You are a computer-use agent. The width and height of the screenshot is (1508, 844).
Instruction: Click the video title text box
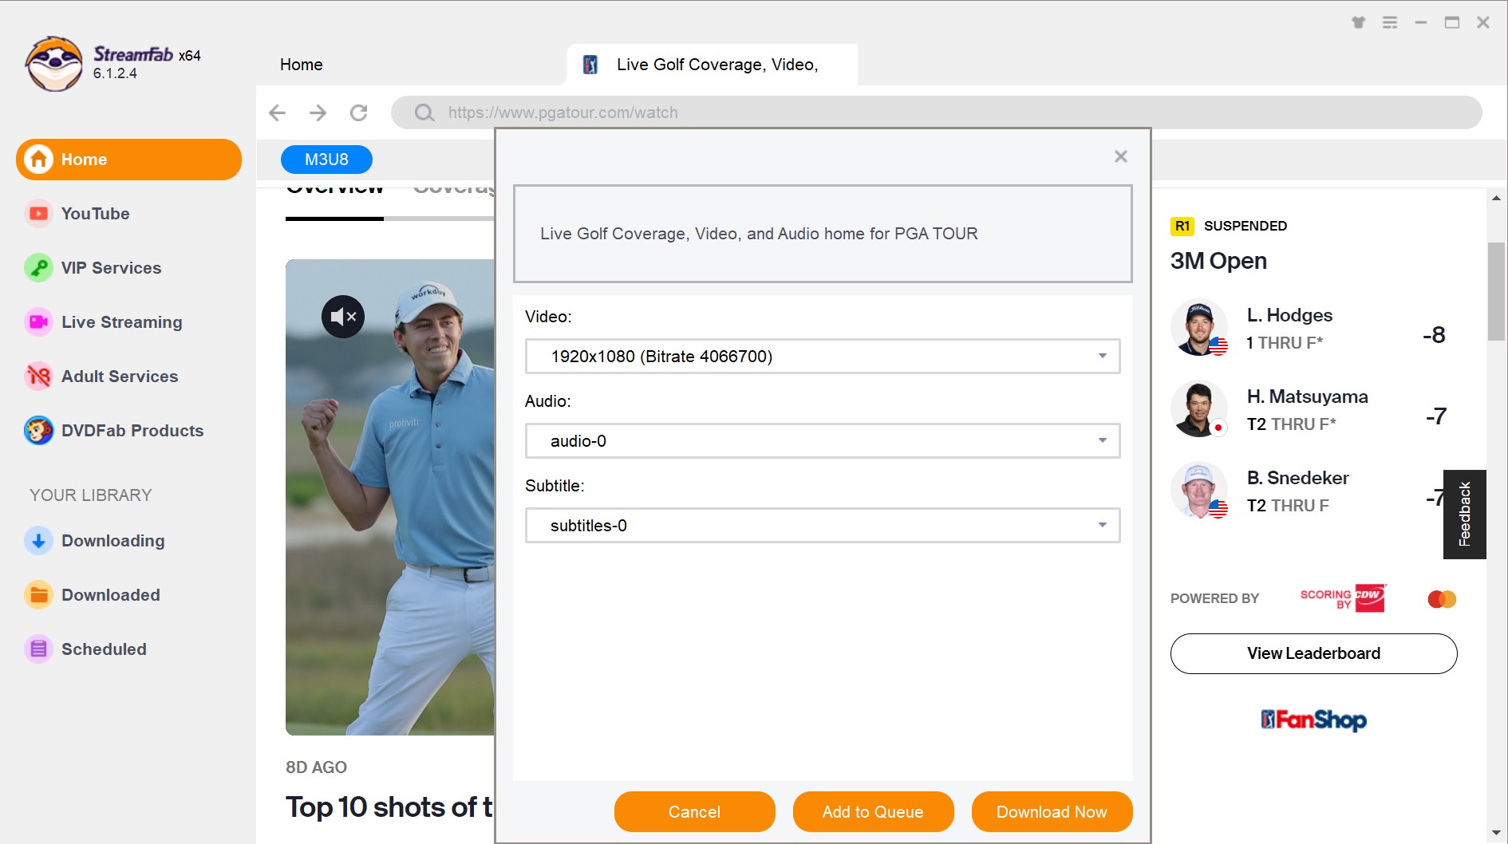pos(823,234)
